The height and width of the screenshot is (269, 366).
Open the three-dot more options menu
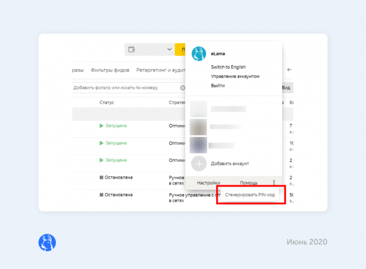(274, 183)
